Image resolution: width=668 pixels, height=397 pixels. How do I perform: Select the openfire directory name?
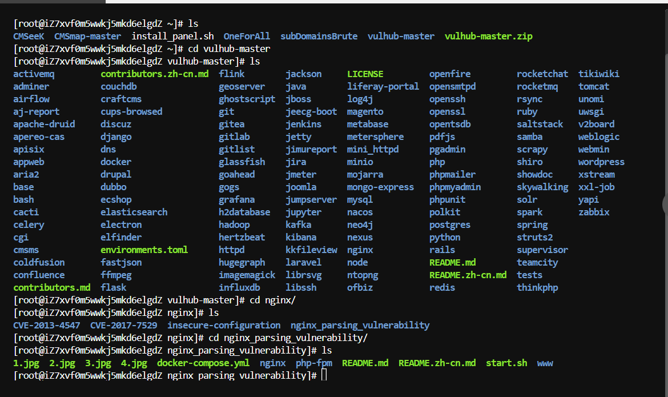coord(450,74)
